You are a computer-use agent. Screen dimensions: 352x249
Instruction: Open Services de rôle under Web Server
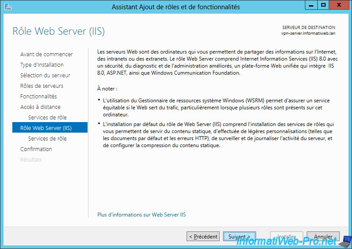(x=48, y=138)
